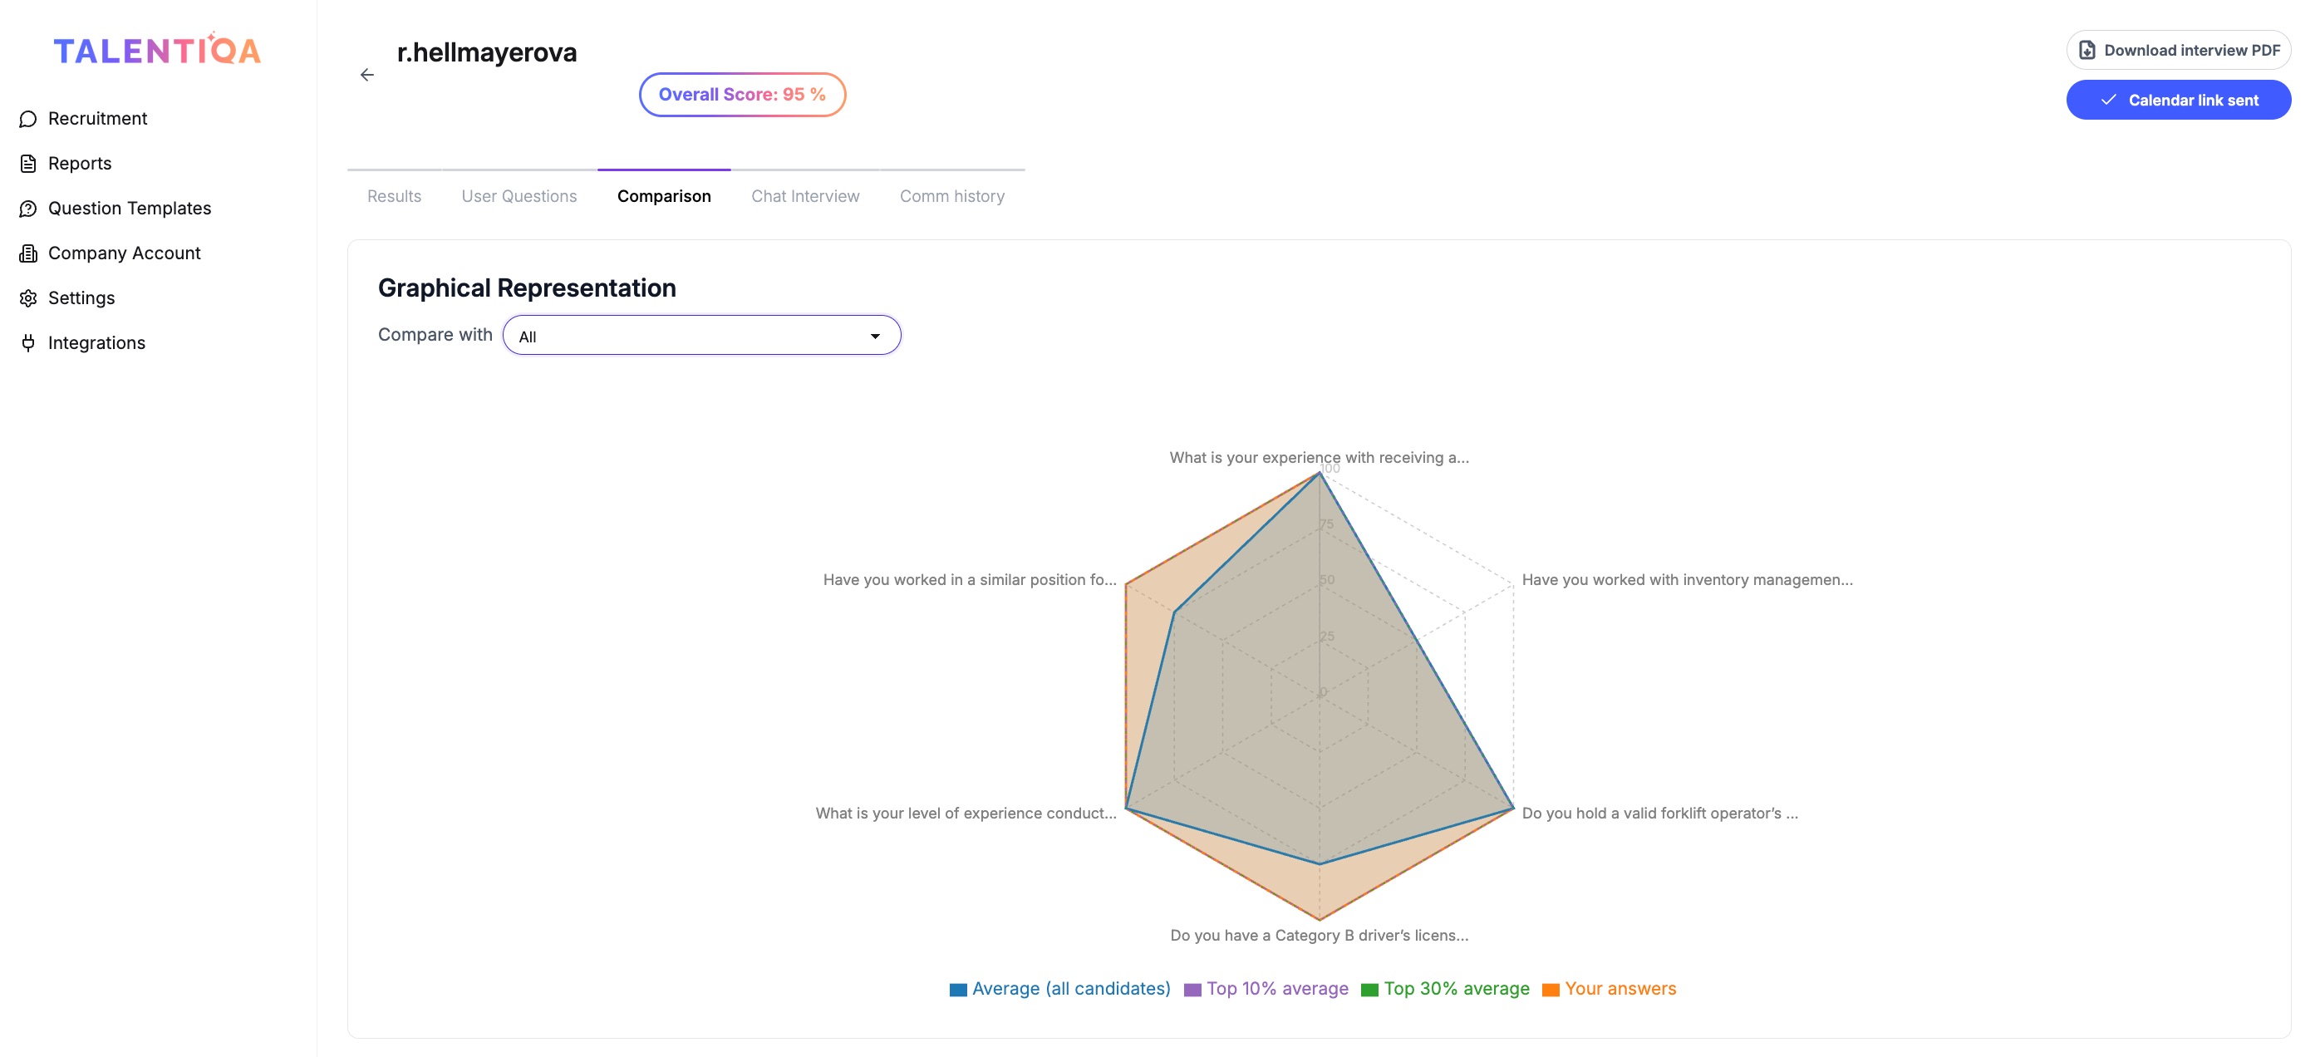
Task: Click the Calendar link sent button
Action: 2178,100
